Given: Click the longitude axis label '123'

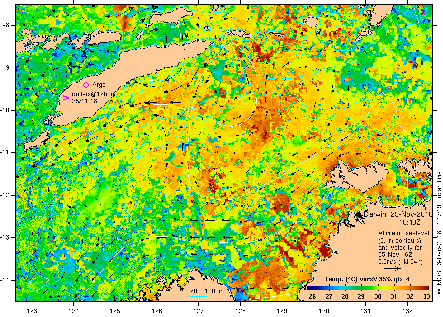Looking at the screenshot, I should 32,311.
